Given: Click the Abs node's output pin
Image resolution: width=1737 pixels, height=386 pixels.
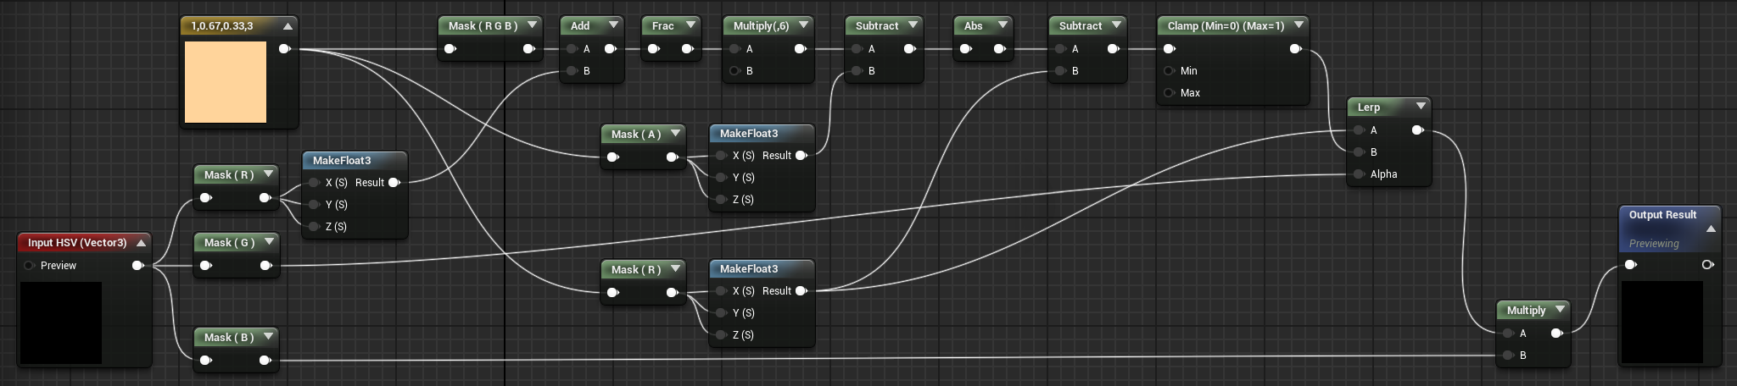Looking at the screenshot, I should coord(1000,49).
